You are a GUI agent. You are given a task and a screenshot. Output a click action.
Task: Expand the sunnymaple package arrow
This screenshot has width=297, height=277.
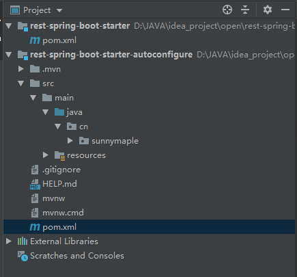pos(70,141)
